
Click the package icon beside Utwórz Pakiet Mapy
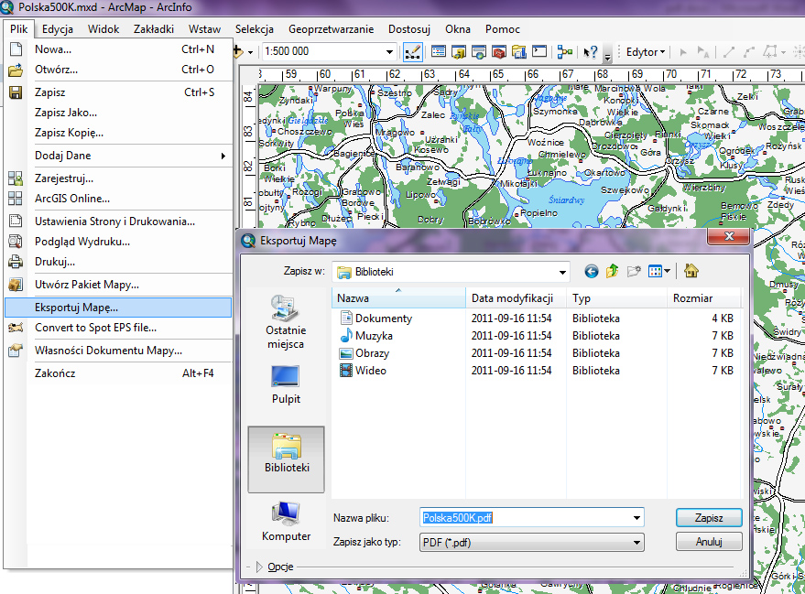[16, 285]
